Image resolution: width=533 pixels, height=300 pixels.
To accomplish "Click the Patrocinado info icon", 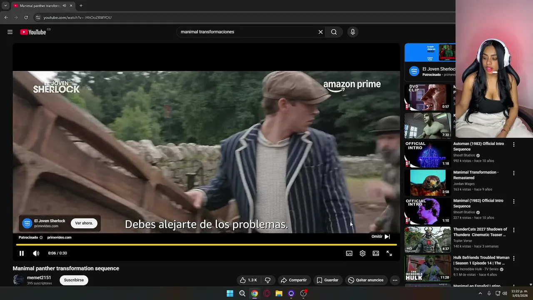I will point(41,237).
